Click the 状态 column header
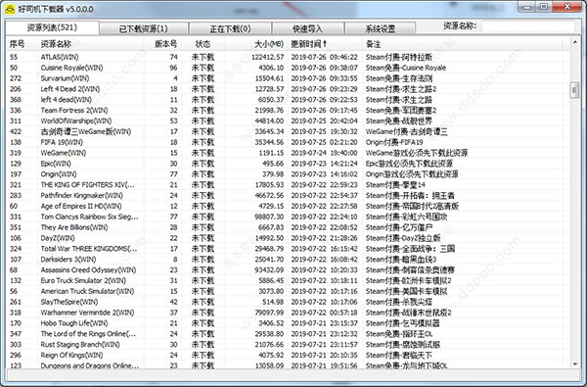The width and height of the screenshot is (587, 387). pyautogui.click(x=203, y=44)
